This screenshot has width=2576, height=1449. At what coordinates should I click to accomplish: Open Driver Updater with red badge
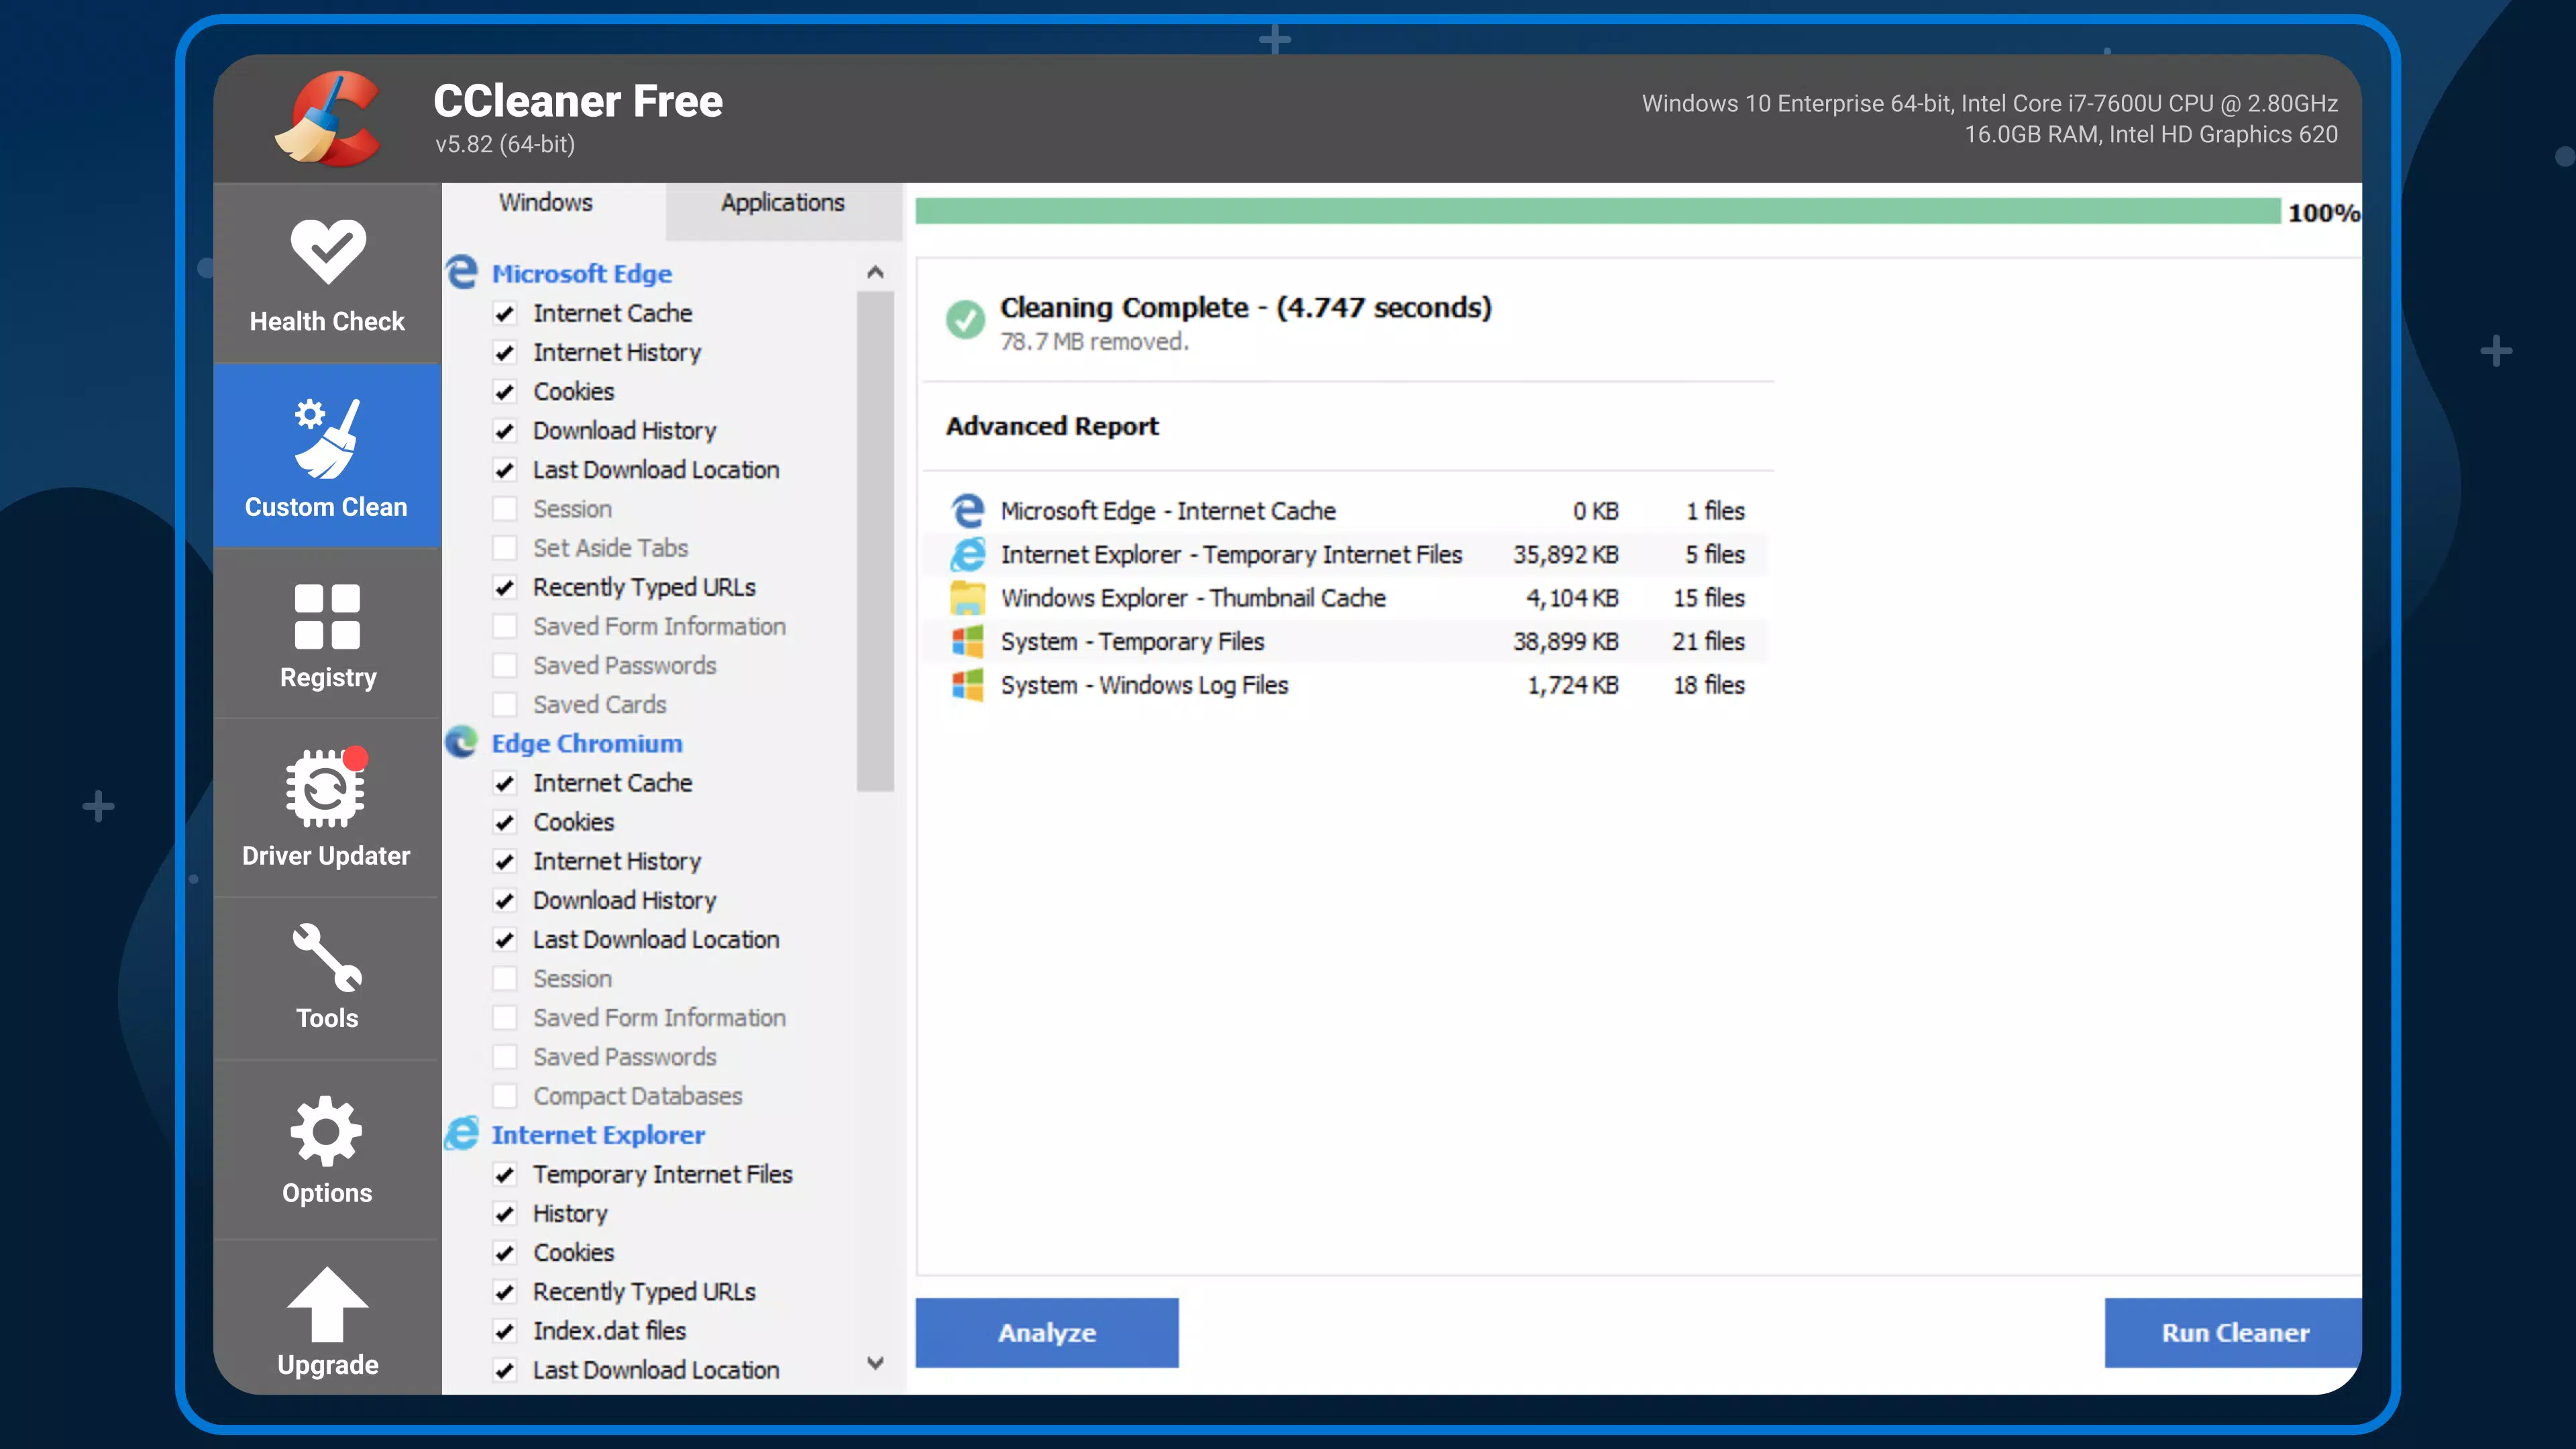(x=327, y=807)
